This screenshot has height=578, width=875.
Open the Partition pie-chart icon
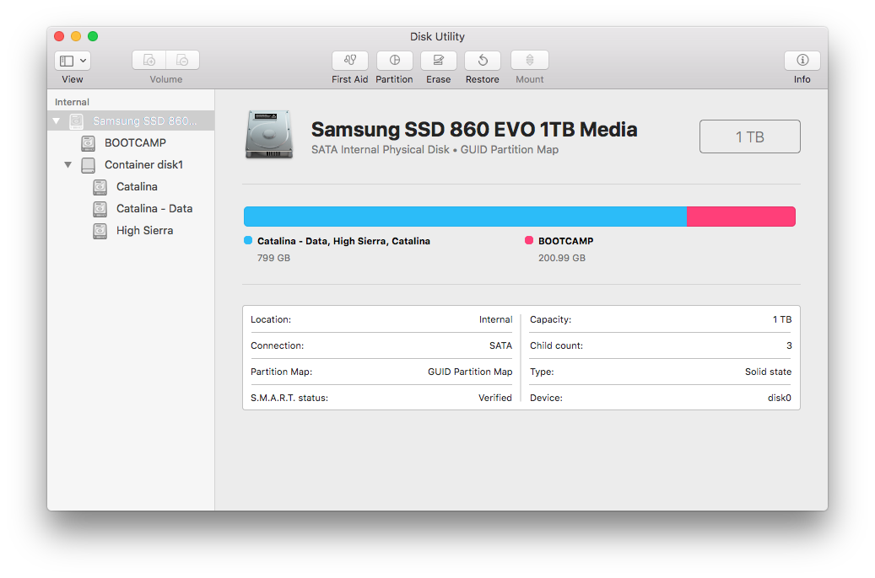point(395,60)
